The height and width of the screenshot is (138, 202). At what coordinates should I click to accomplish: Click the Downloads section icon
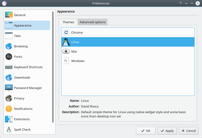point(9,78)
